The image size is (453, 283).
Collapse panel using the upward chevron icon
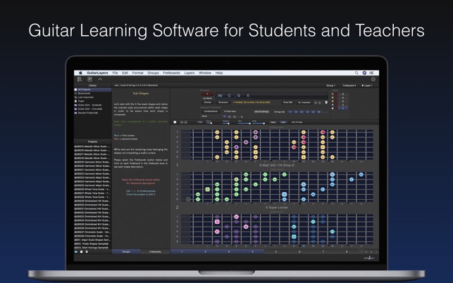click(100, 79)
